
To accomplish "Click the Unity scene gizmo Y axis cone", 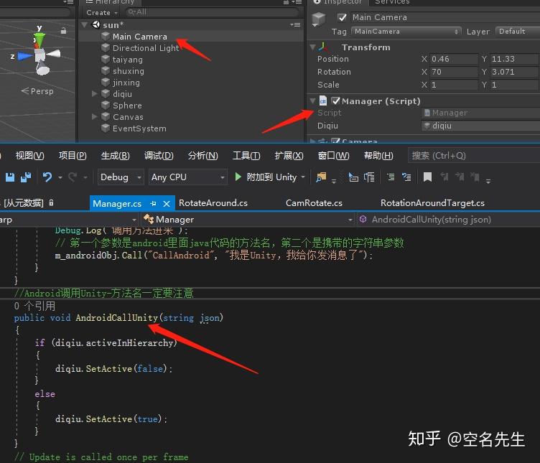I will click(39, 41).
